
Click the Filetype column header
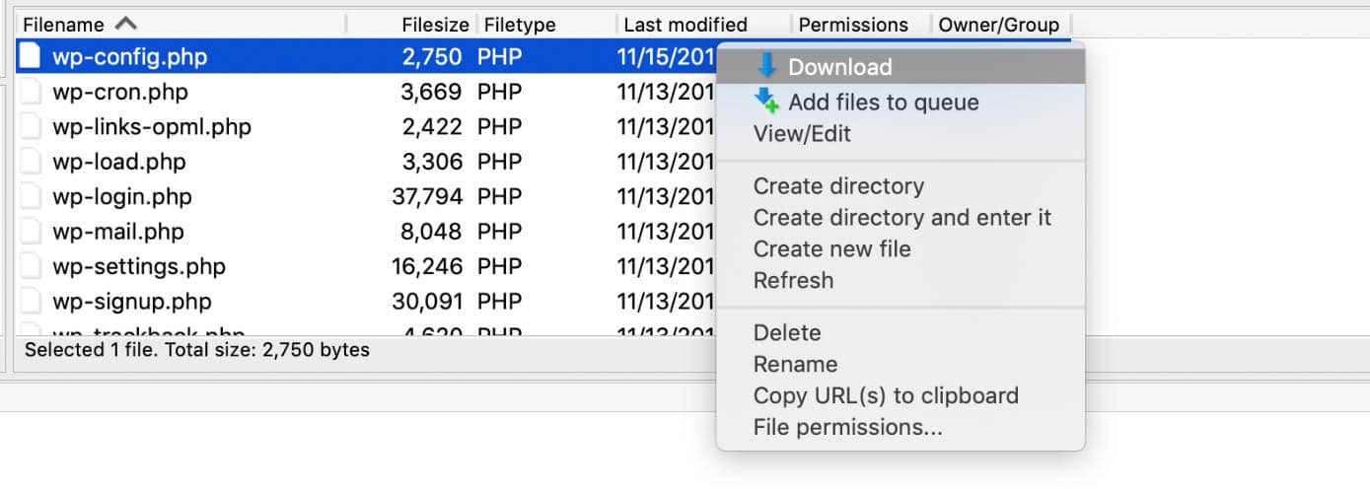[x=520, y=25]
